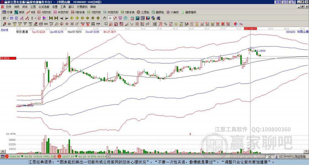Open the 文件 menu
309x165 pixels.
[8, 7]
